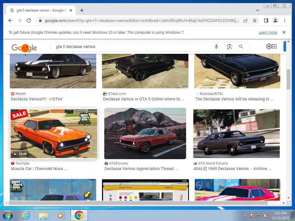Show hidden system tray icons

click(x=245, y=216)
